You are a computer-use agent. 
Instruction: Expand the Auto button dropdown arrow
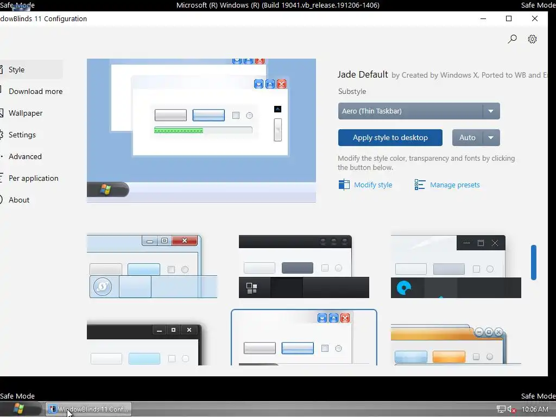pos(491,137)
